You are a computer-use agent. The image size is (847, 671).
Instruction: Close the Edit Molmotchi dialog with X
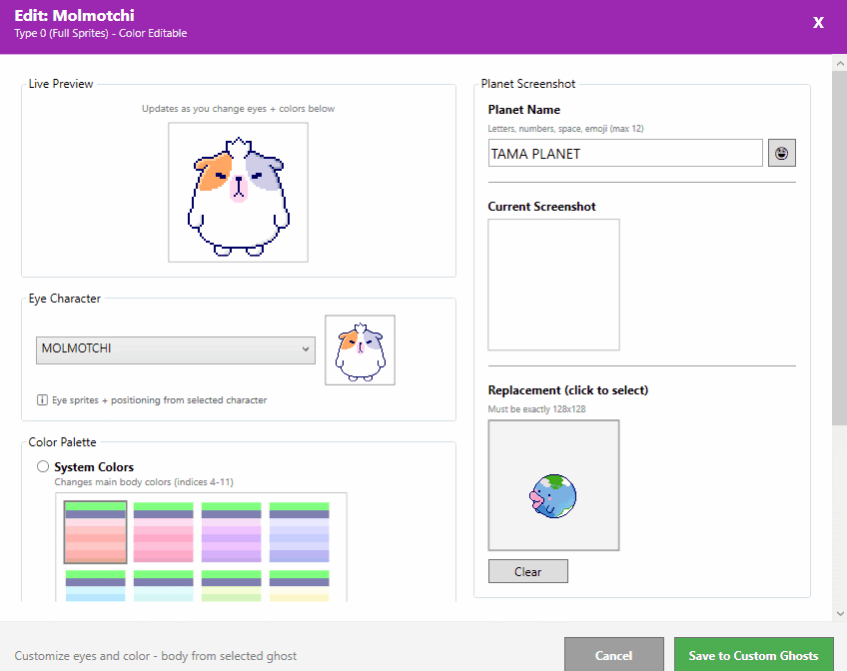(818, 23)
